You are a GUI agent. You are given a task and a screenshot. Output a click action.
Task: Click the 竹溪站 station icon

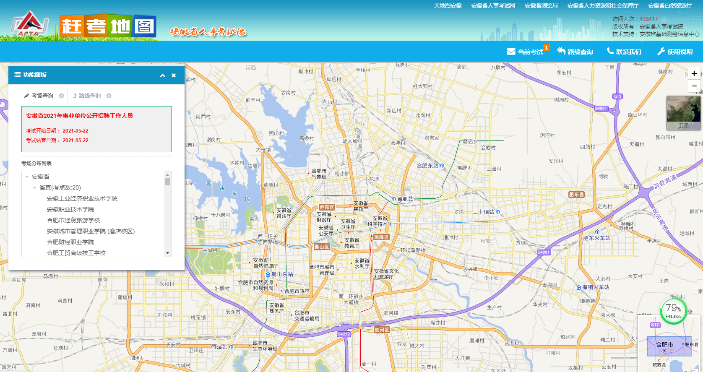tap(231, 347)
